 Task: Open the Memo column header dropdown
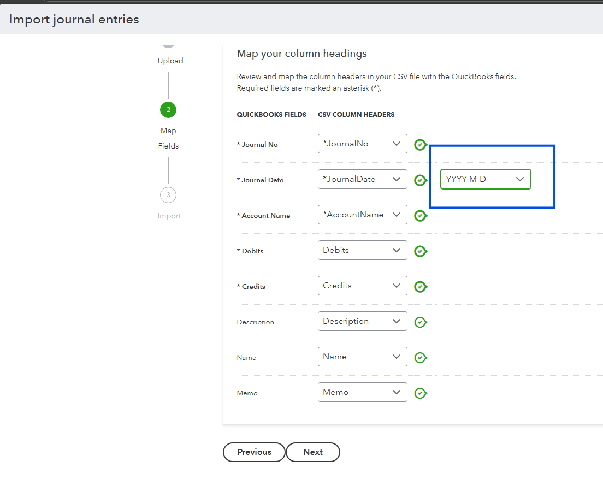[x=362, y=392]
